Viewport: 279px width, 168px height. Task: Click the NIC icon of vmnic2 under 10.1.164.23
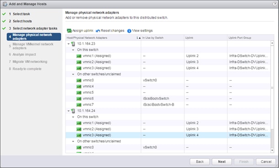pyautogui.click(x=79, y=62)
